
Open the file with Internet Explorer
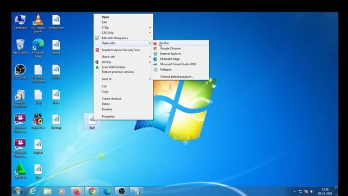pyautogui.click(x=181, y=53)
